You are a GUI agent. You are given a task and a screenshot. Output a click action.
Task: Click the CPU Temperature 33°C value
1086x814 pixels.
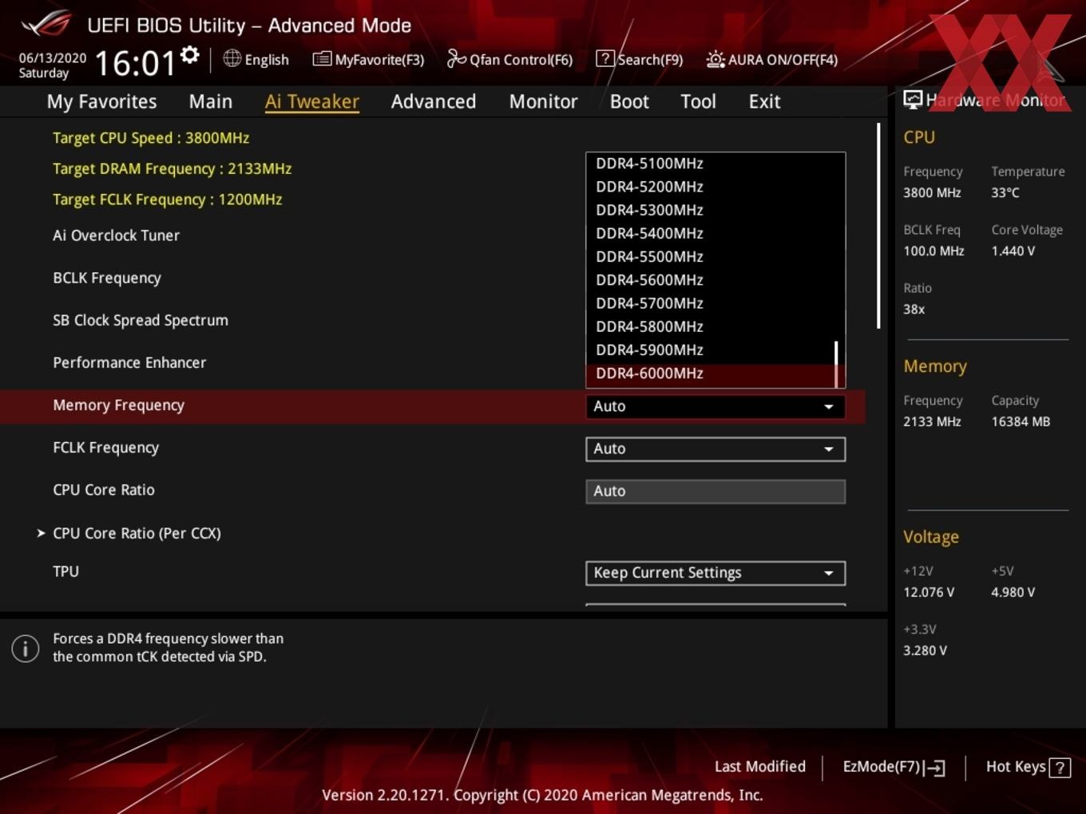pos(1005,192)
